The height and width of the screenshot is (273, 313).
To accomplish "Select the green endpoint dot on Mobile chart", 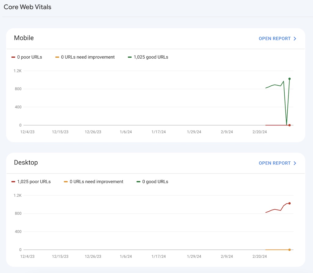I will (289, 79).
